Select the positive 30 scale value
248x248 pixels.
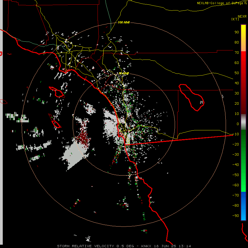(x=237, y=93)
